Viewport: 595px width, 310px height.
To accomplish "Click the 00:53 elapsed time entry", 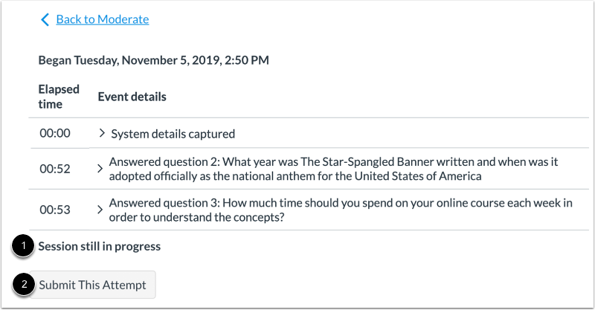I will [54, 210].
